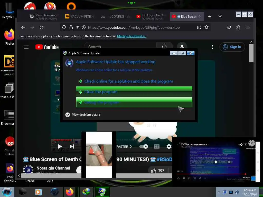Open YouTube's three-dot settings menu

tap(212, 47)
